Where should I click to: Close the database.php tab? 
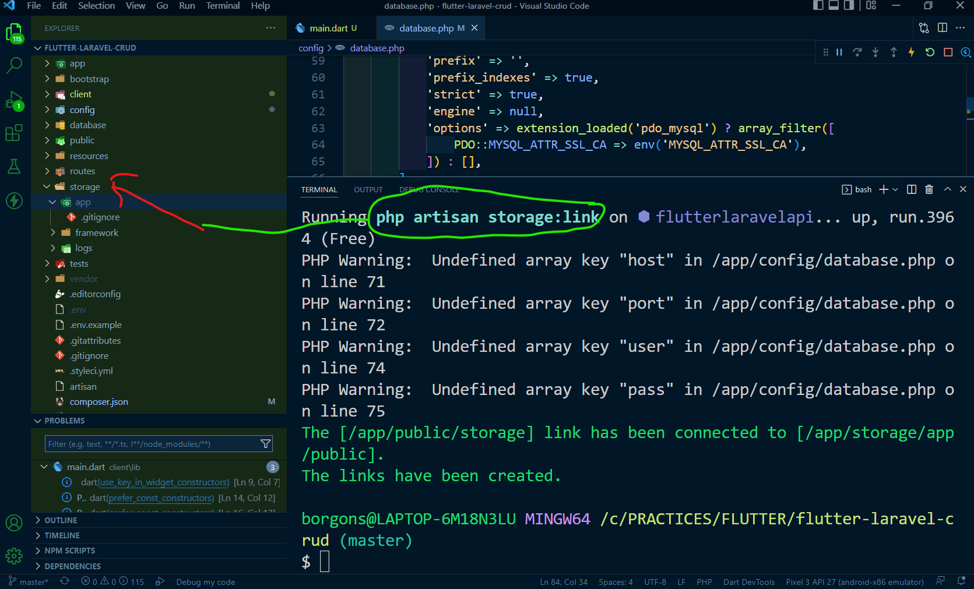click(474, 28)
